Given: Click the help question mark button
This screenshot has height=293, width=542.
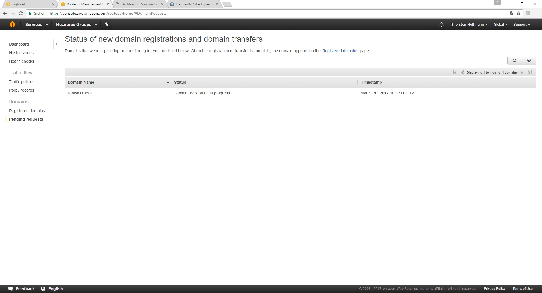Looking at the screenshot, I should coord(529,60).
